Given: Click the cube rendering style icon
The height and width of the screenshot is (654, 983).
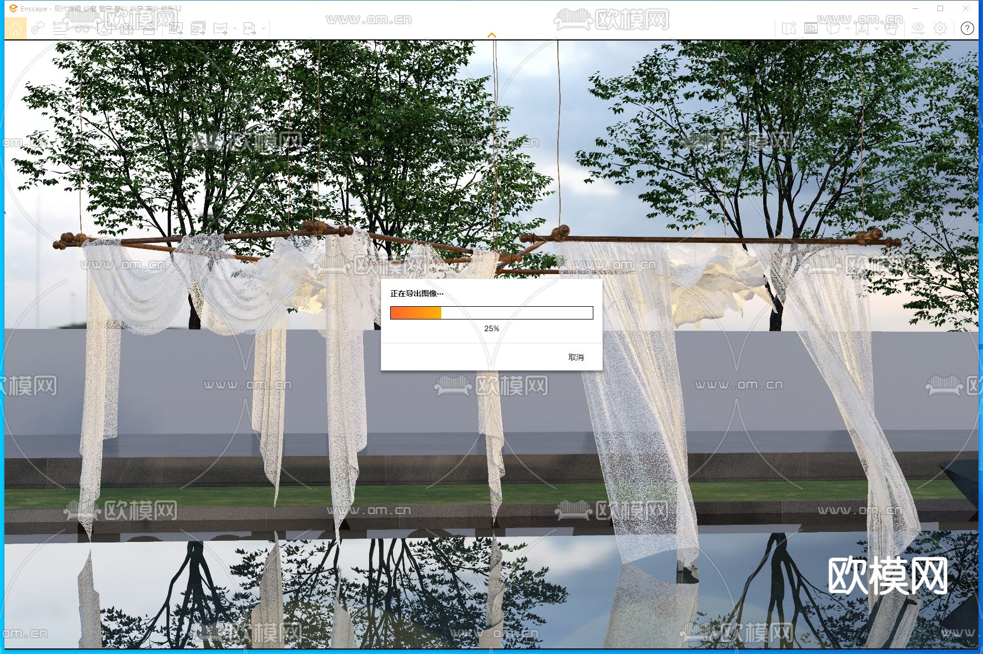Looking at the screenshot, I should pos(833,28).
